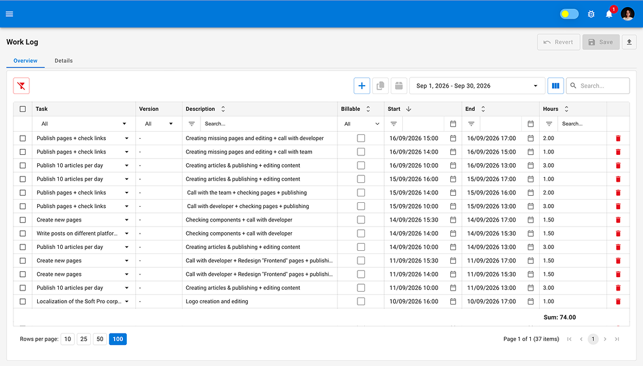Click the export upload icon
The width and height of the screenshot is (643, 366).
[629, 42]
